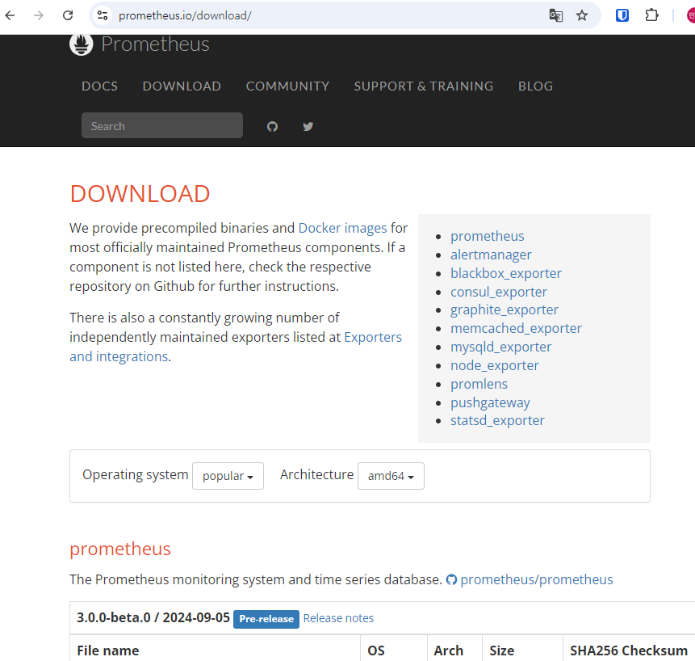Focus the Search input field
The width and height of the screenshot is (695, 661).
(161, 126)
